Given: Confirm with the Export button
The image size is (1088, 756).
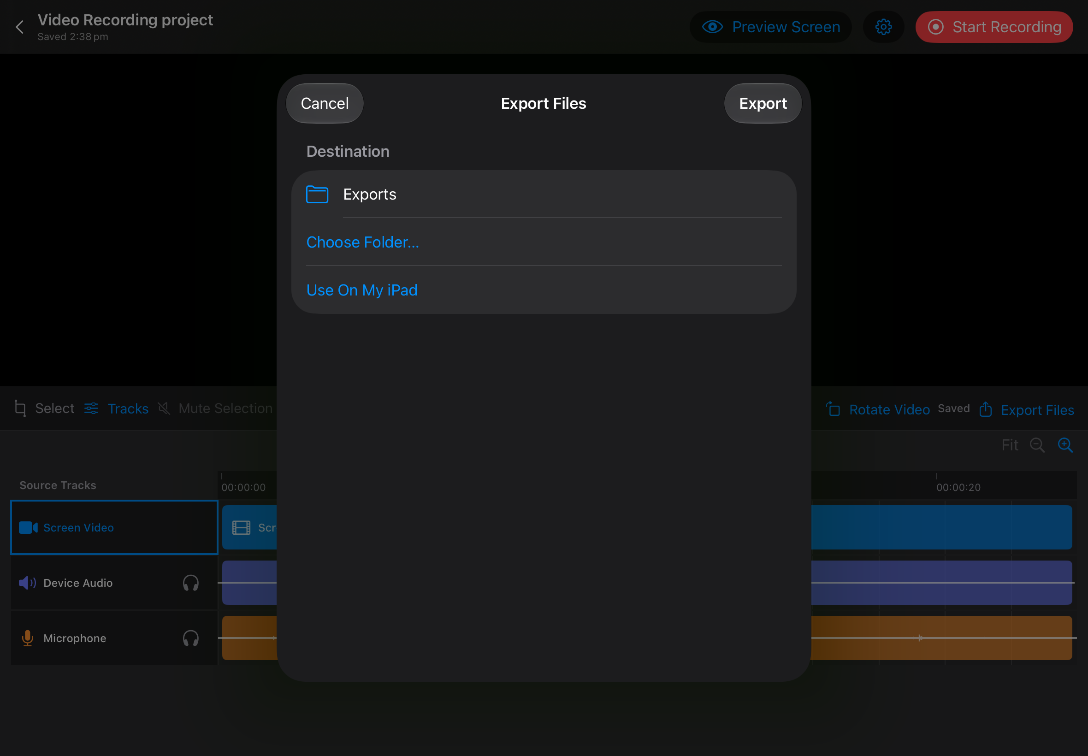Looking at the screenshot, I should (x=763, y=103).
